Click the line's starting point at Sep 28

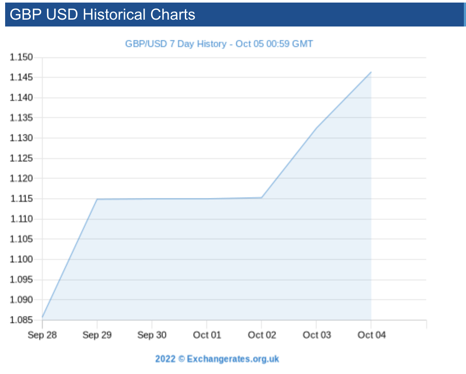point(42,317)
